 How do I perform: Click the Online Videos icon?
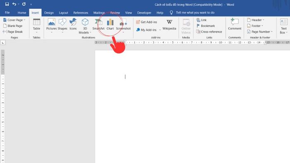coord(186,22)
